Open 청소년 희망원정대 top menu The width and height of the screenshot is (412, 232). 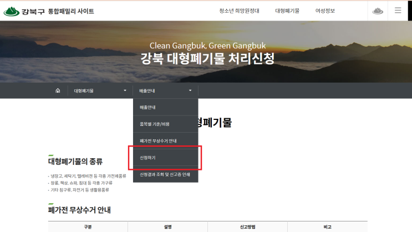pos(239,11)
